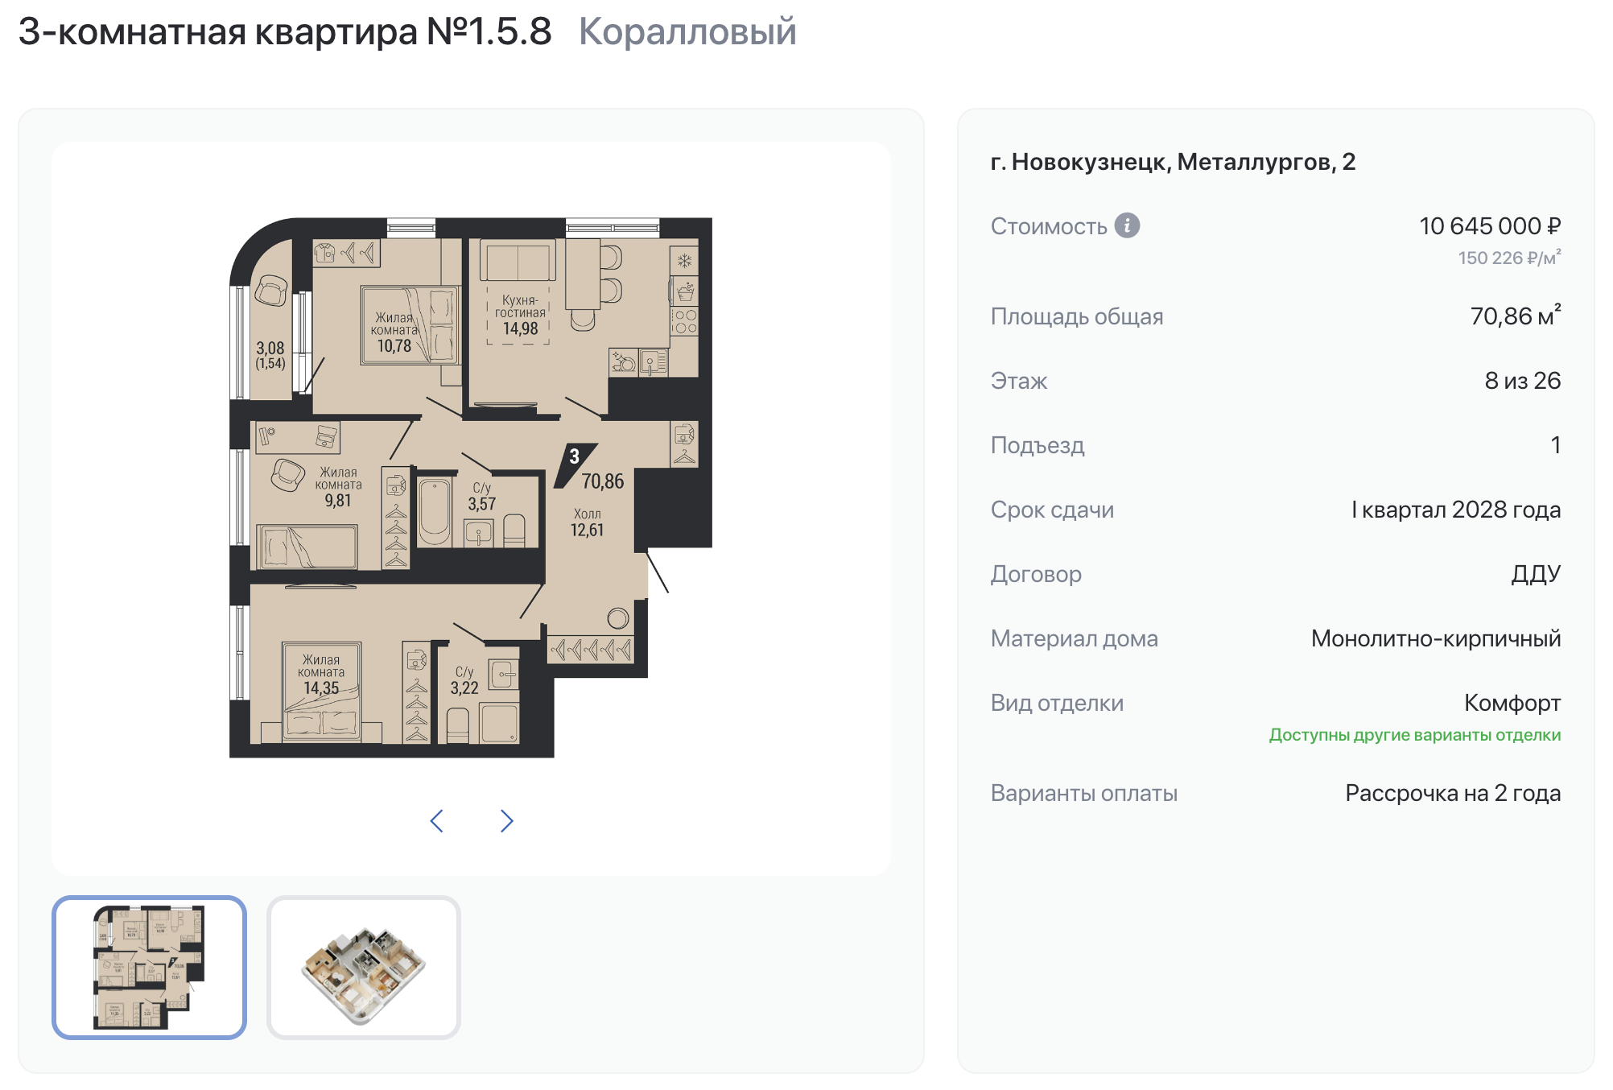Go to next image with right arrow
Image resolution: width=1613 pixels, height=1090 pixels.
coord(506,821)
